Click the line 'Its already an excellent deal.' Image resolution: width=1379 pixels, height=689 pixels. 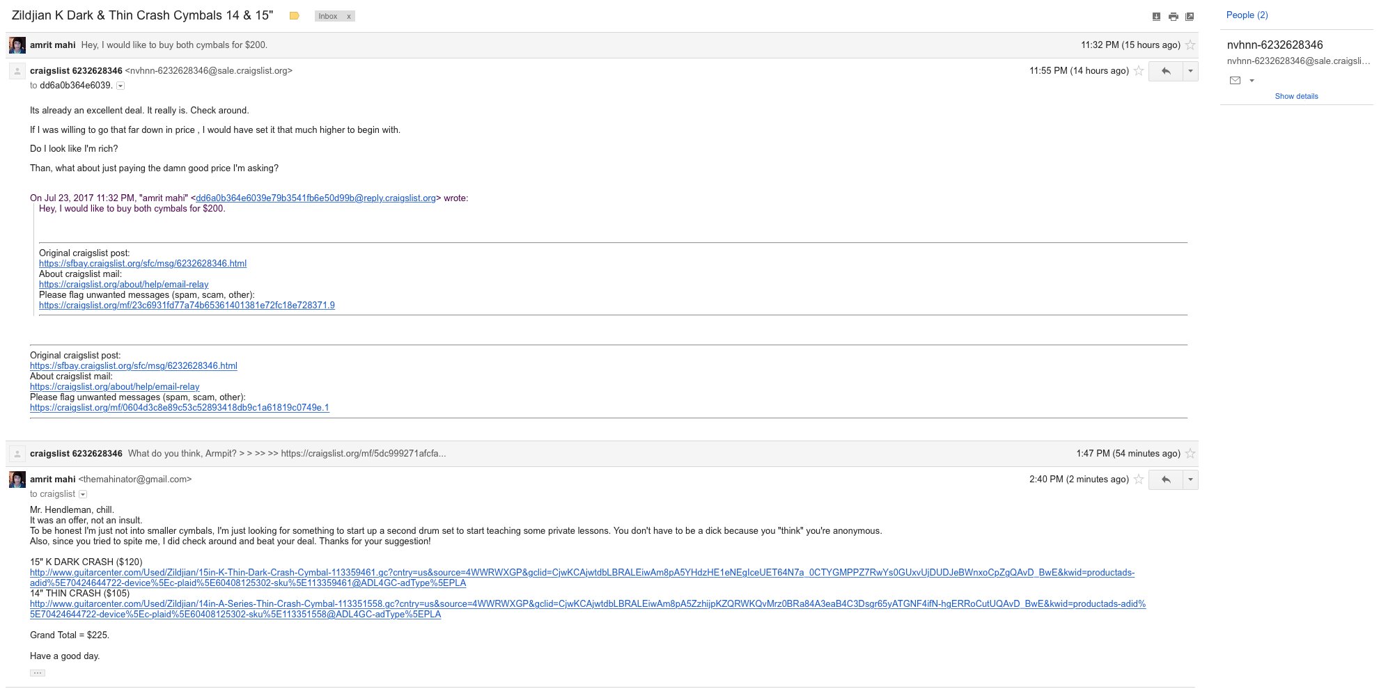(139, 111)
